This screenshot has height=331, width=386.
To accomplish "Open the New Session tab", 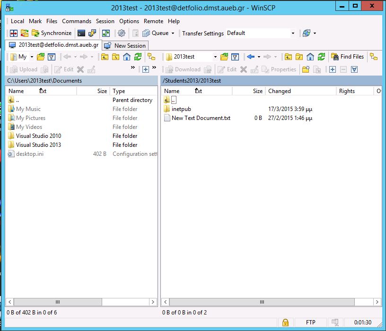I will tap(125, 46).
